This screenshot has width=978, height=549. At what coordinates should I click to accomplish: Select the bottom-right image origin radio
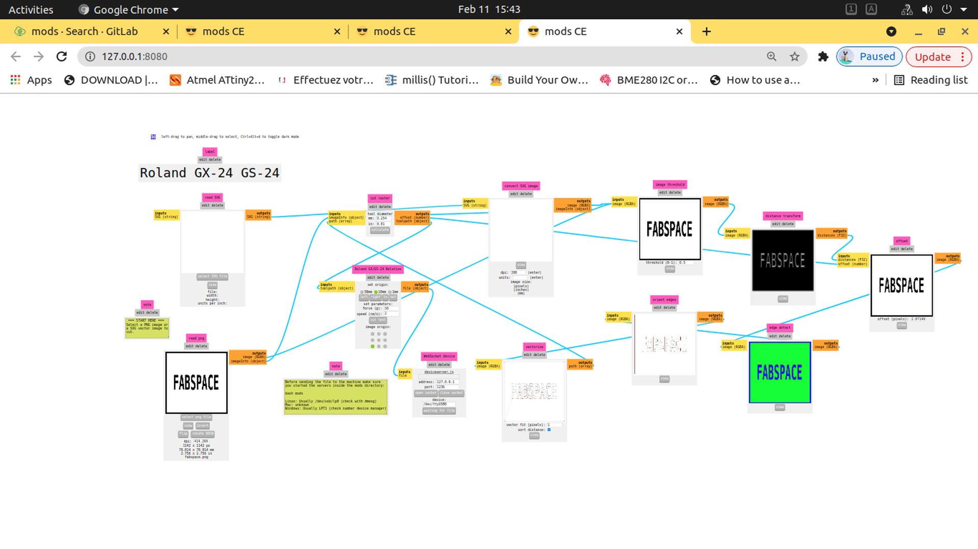coord(385,346)
